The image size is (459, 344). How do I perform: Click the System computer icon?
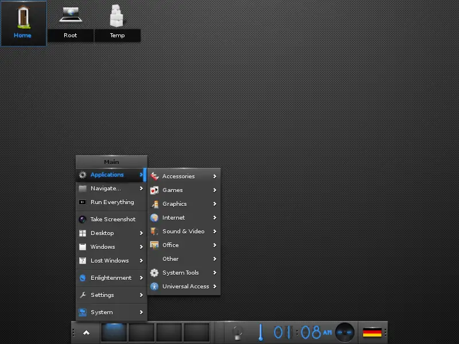tap(83, 312)
